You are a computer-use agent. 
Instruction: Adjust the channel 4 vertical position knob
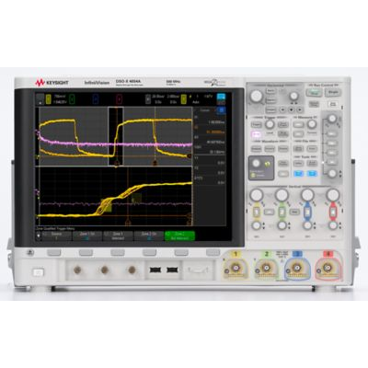pos(333,225)
